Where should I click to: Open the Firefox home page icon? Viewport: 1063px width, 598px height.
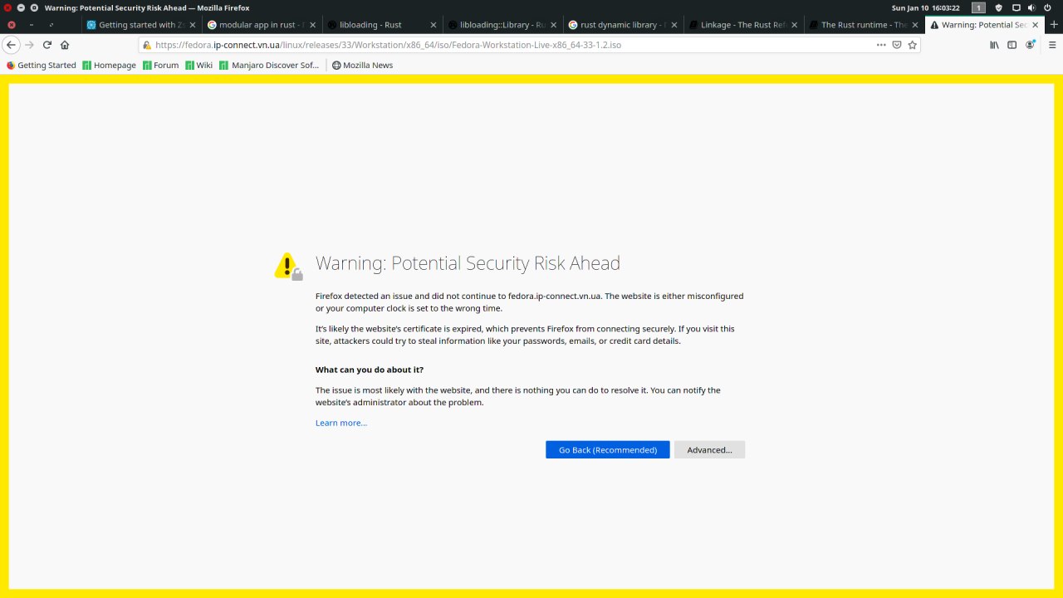[65, 45]
